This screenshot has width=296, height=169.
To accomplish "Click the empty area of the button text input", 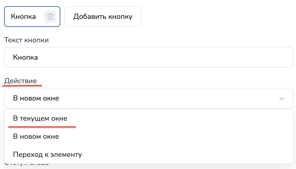I will (x=164, y=57).
